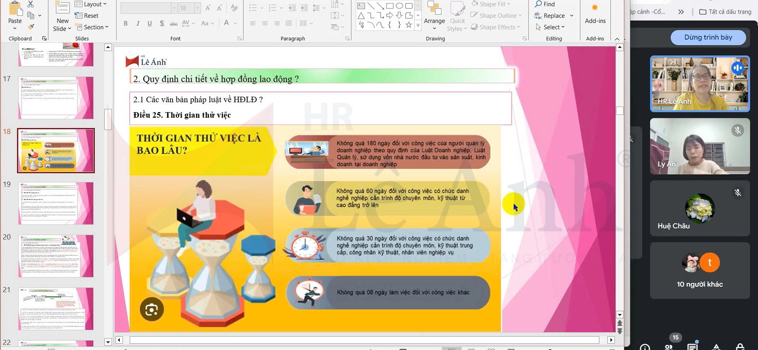The height and width of the screenshot is (350, 758).
Task: Open the Select menu in Editing
Action: 550,27
